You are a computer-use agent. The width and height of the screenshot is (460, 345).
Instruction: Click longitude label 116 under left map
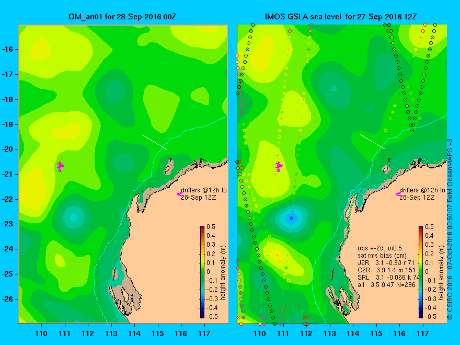pyautogui.click(x=181, y=333)
